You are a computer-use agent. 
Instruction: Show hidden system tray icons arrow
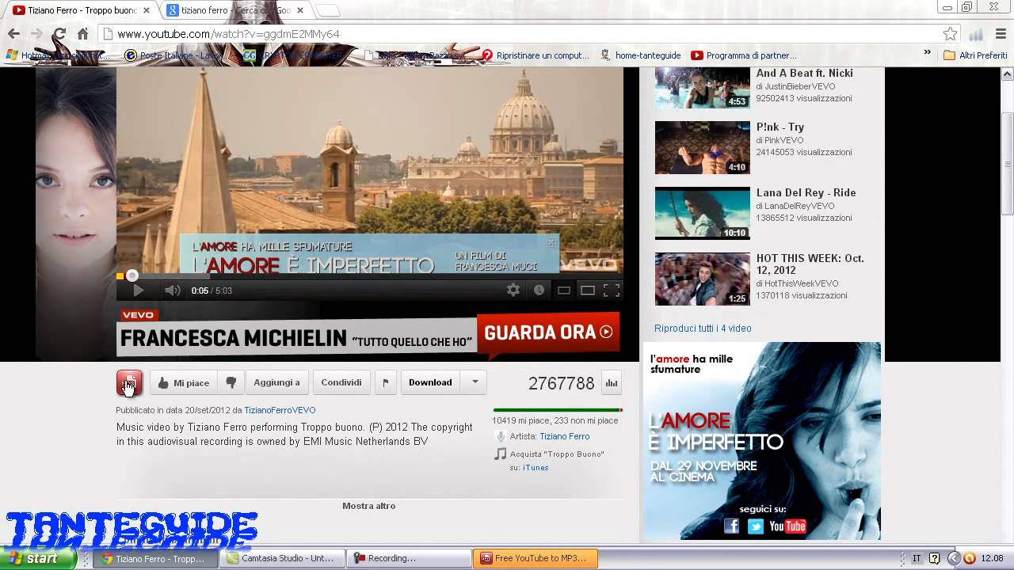tap(953, 558)
